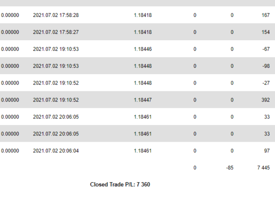Select the 0.00000 value in the 20:06:04 row
This screenshot has width=275, height=200.
[x=10, y=151]
